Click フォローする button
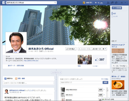Viewport: 129px width, 101px height. (85, 49)
